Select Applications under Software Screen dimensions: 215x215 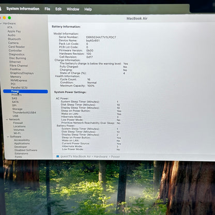22,143
